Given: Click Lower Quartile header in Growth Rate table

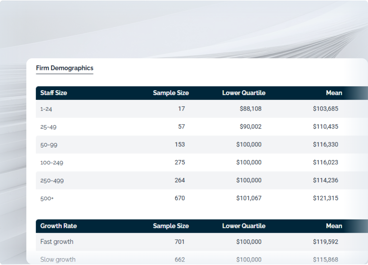Looking at the screenshot, I should click(x=244, y=226).
